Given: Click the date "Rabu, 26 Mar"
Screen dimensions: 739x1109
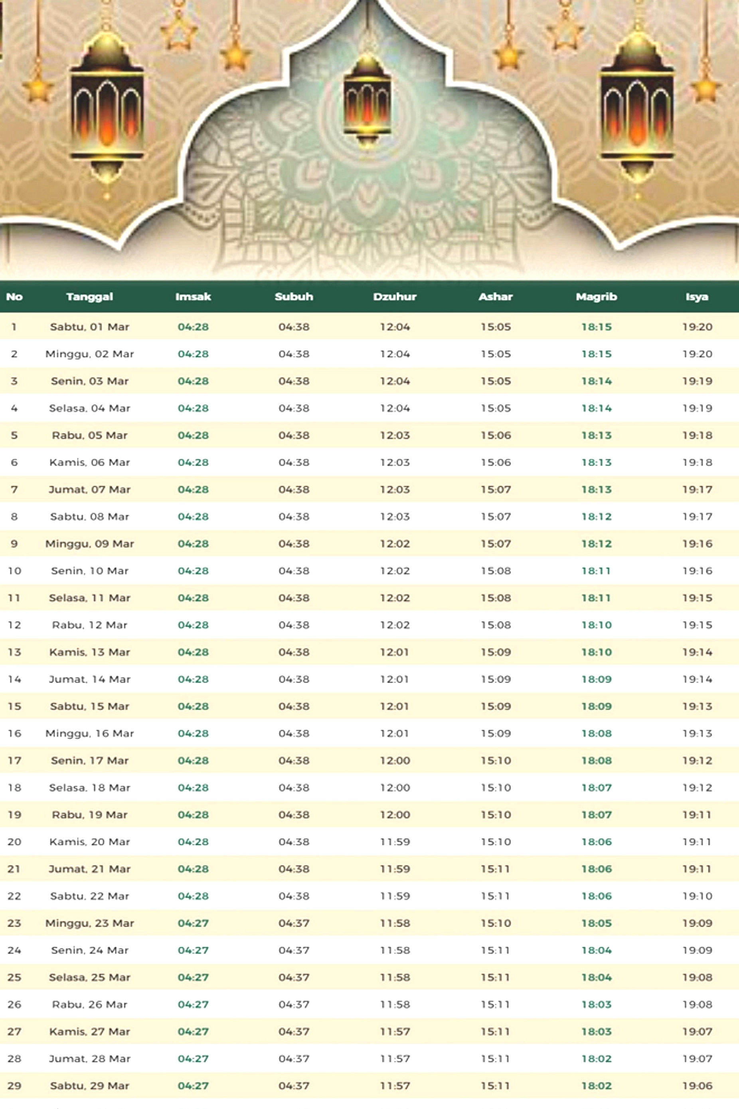Looking at the screenshot, I should [x=89, y=1005].
